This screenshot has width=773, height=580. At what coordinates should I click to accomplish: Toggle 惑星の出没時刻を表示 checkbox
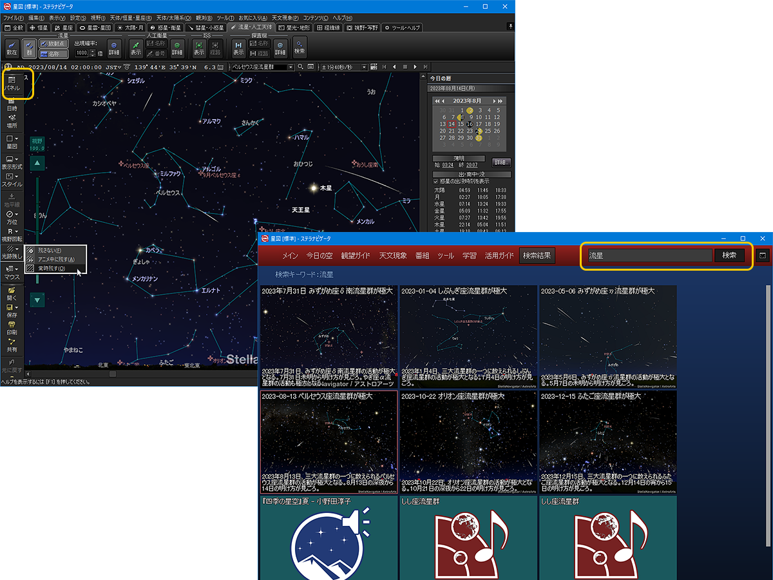point(436,181)
